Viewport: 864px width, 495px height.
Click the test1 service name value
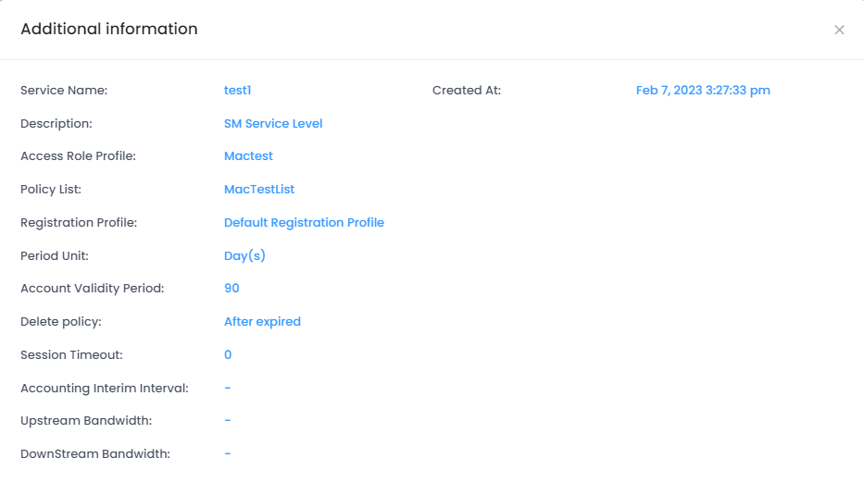coord(238,91)
